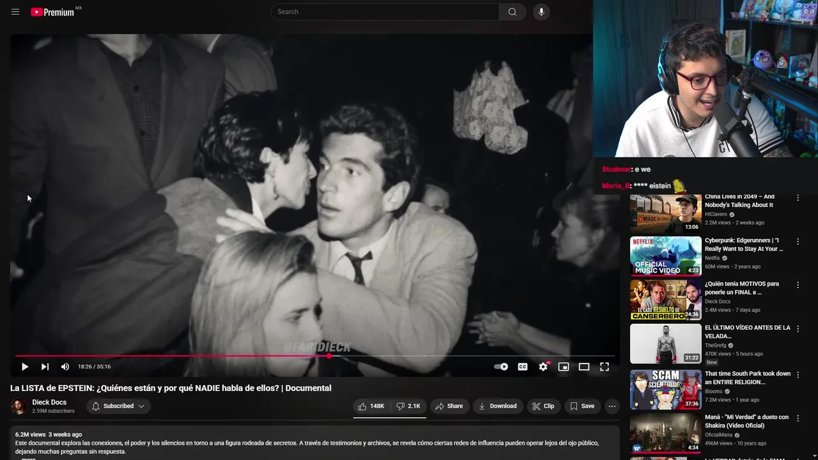Save the video to playlist
Viewport: 818px width, 460px height.
pyautogui.click(x=582, y=406)
